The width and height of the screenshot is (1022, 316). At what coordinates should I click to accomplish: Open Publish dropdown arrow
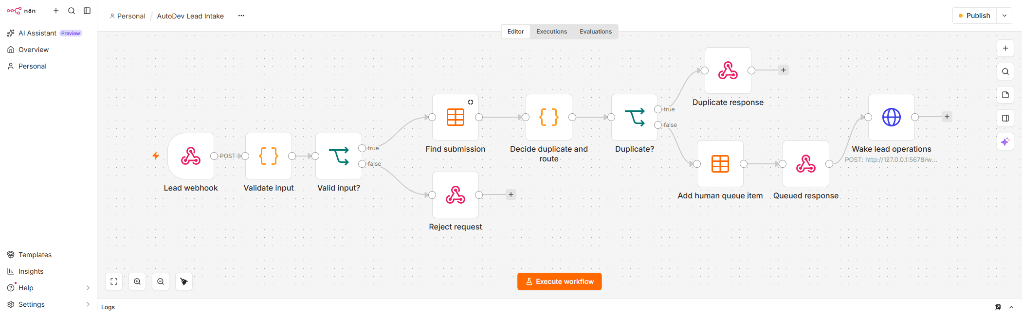(x=1004, y=16)
